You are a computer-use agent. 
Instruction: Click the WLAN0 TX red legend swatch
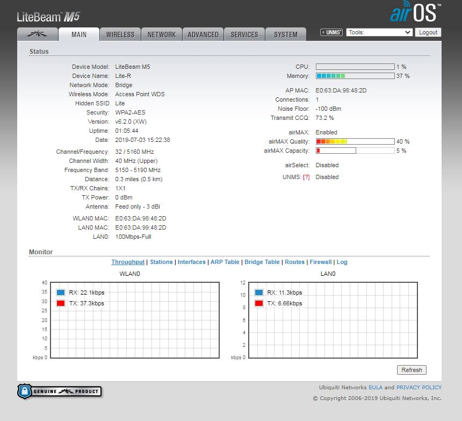(61, 303)
